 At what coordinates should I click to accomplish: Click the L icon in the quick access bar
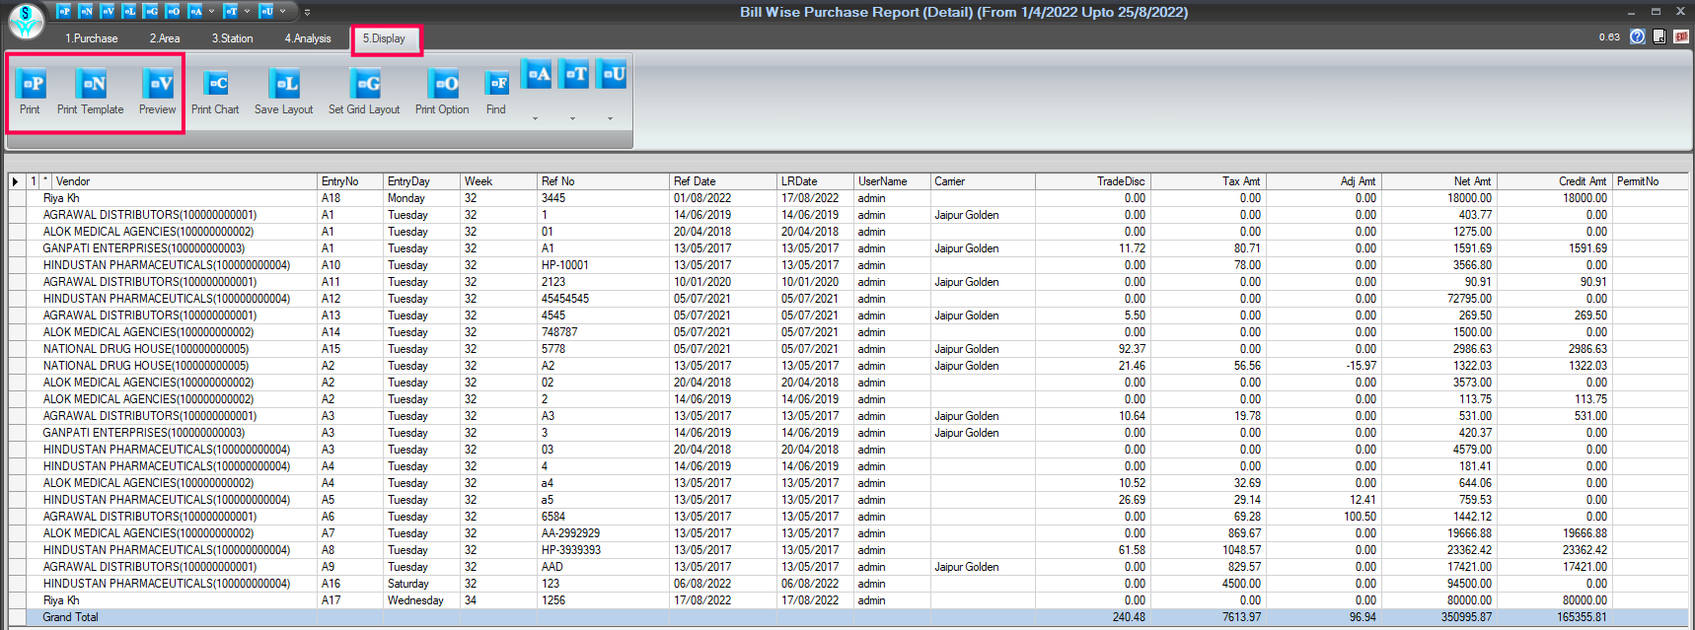pos(129,11)
